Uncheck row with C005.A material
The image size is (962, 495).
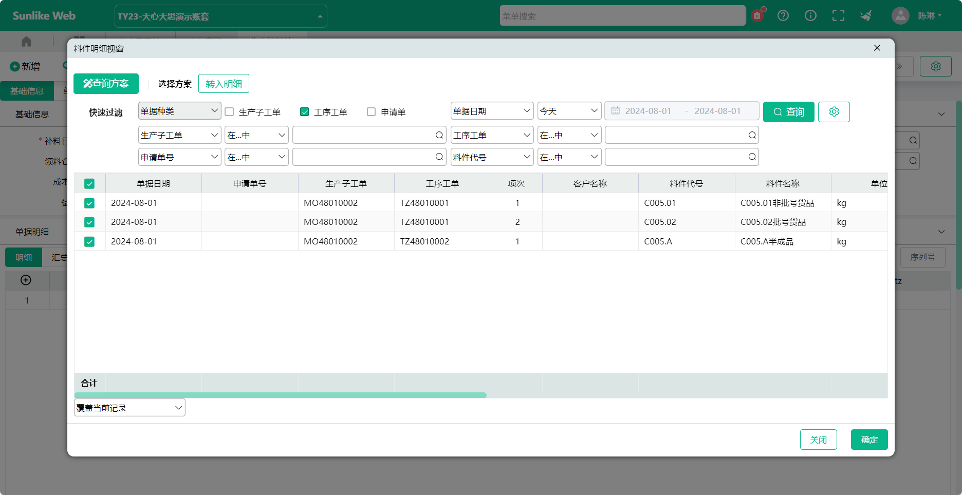(x=89, y=241)
